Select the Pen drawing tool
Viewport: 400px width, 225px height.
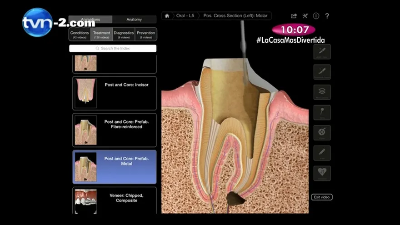pos(322,153)
